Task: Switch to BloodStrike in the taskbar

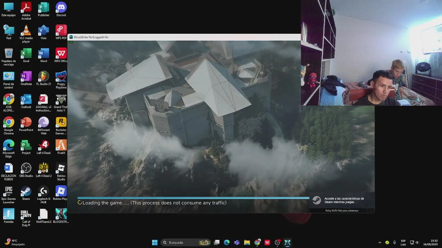Action: pyautogui.click(x=287, y=242)
